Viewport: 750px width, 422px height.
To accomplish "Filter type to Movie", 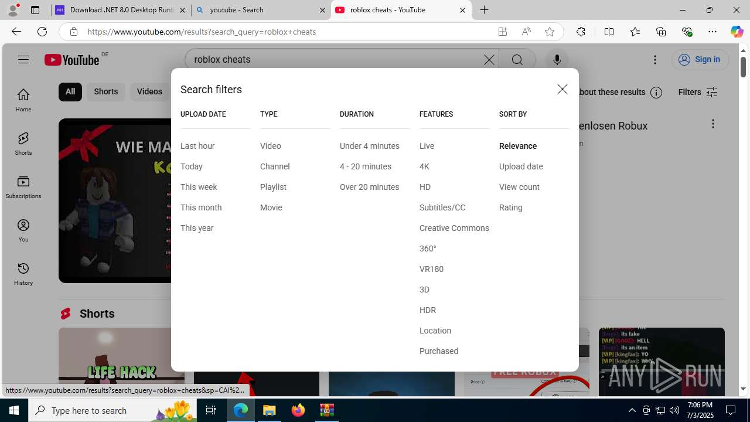I will pos(271,207).
